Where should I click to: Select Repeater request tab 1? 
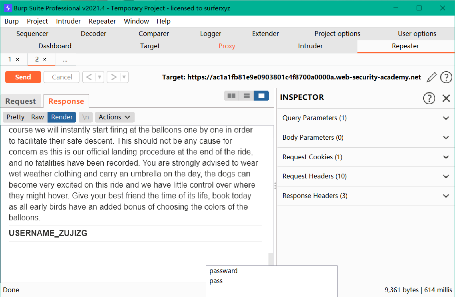coord(10,59)
